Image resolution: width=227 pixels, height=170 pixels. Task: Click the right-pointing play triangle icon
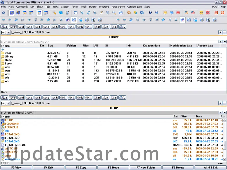pyautogui.click(x=55, y=20)
